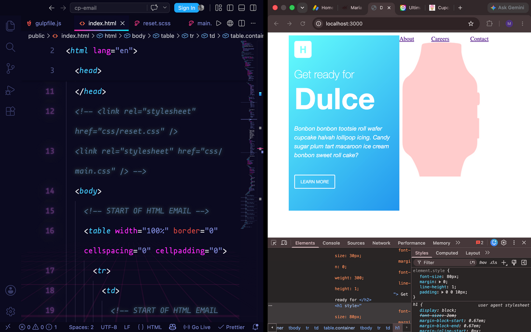Open the Careers link on the page
Viewport: 531px width, 332px height.
tap(440, 39)
